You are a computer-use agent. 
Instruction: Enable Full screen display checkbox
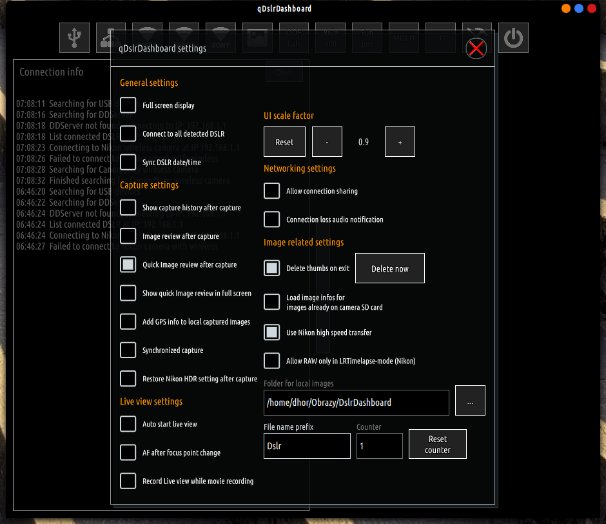point(128,105)
